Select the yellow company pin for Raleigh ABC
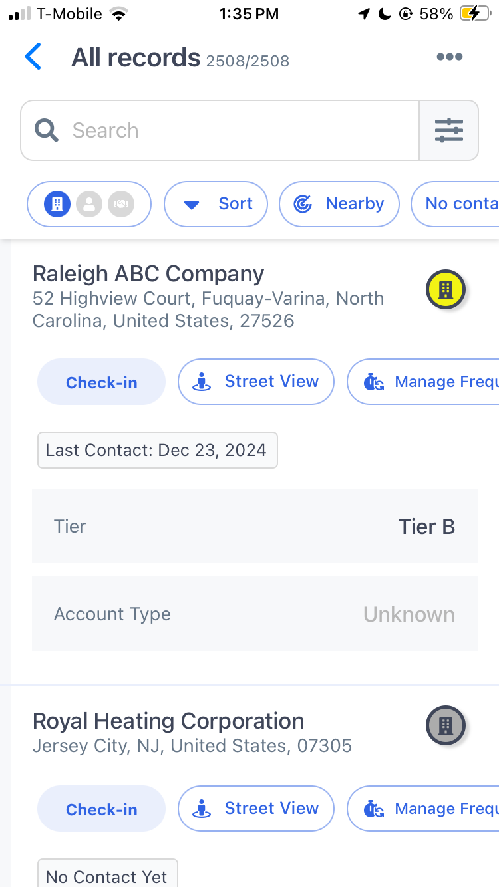This screenshot has height=887, width=499. pos(446,290)
